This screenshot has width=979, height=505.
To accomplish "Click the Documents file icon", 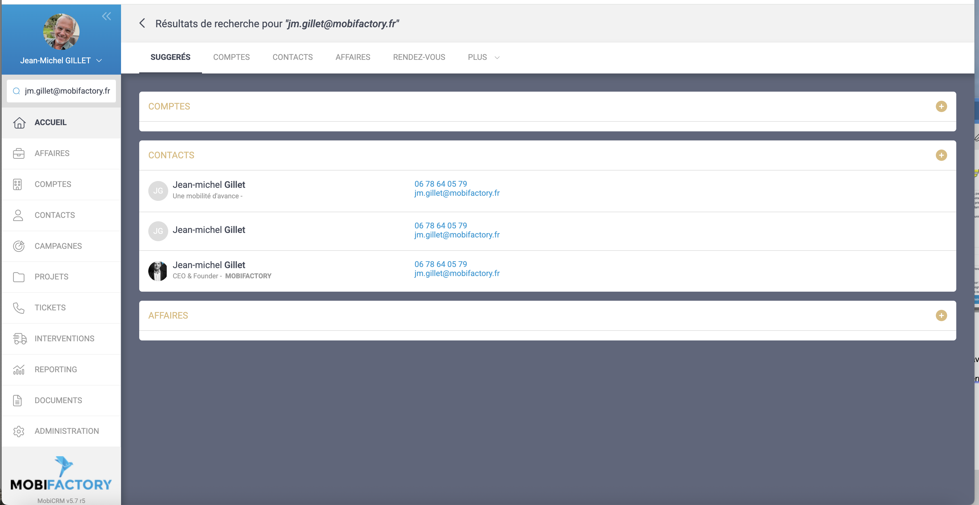I will (x=18, y=400).
